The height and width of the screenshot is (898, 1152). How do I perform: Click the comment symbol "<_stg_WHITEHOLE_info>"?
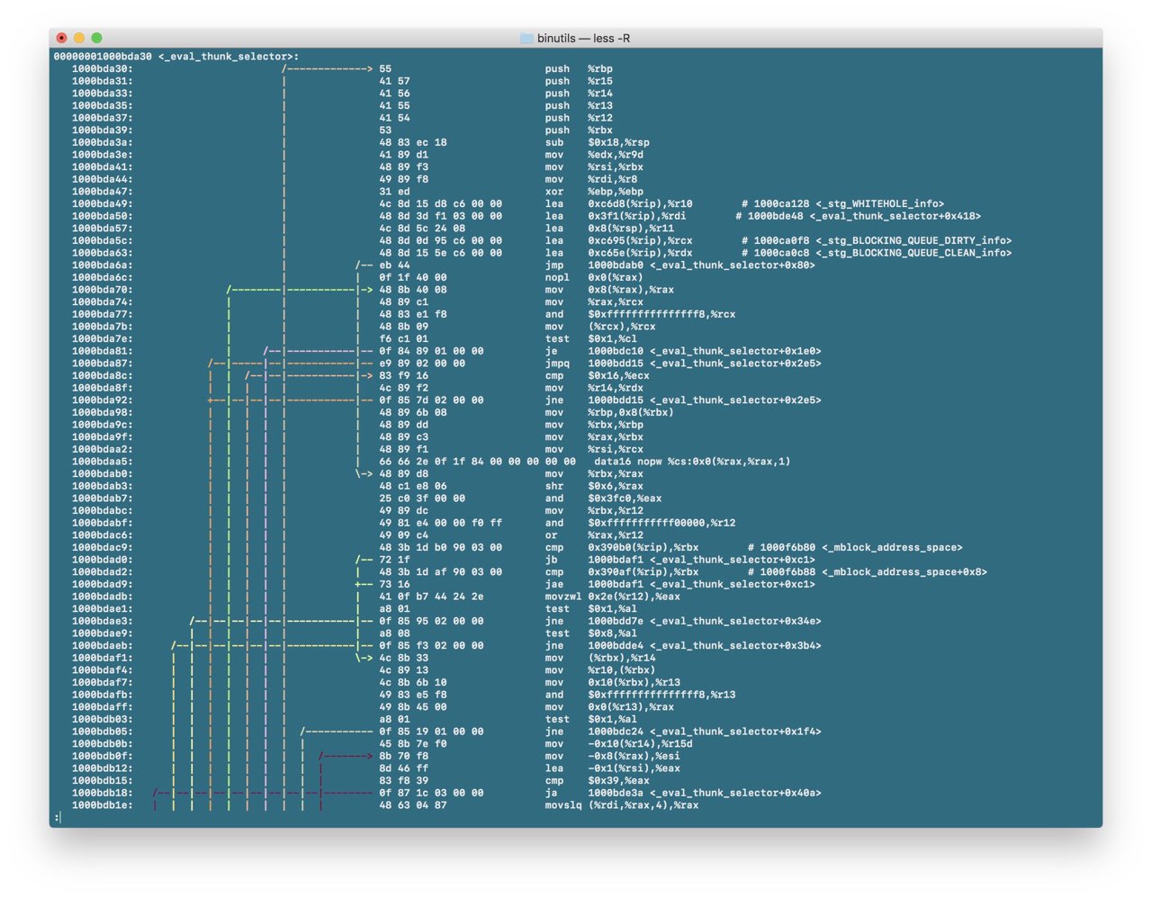coord(880,204)
